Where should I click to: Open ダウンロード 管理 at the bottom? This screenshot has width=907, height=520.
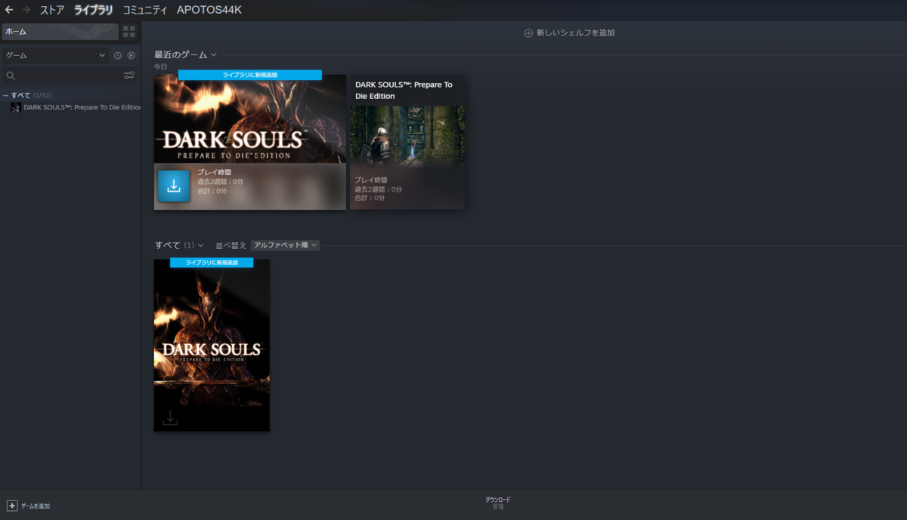tap(497, 503)
